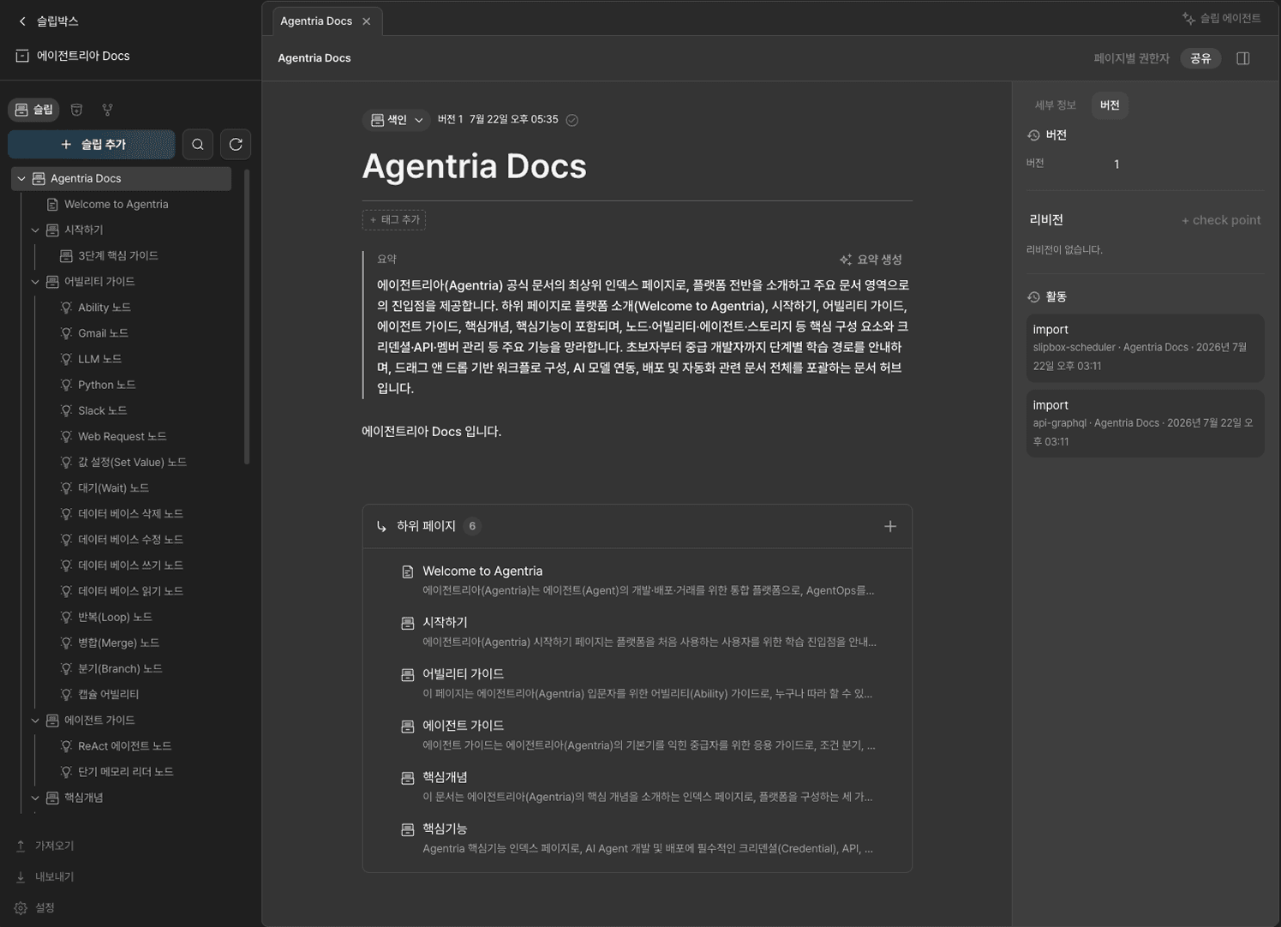The width and height of the screenshot is (1281, 927).
Task: Click the sidebar tree scrollbar
Action: click(x=247, y=317)
